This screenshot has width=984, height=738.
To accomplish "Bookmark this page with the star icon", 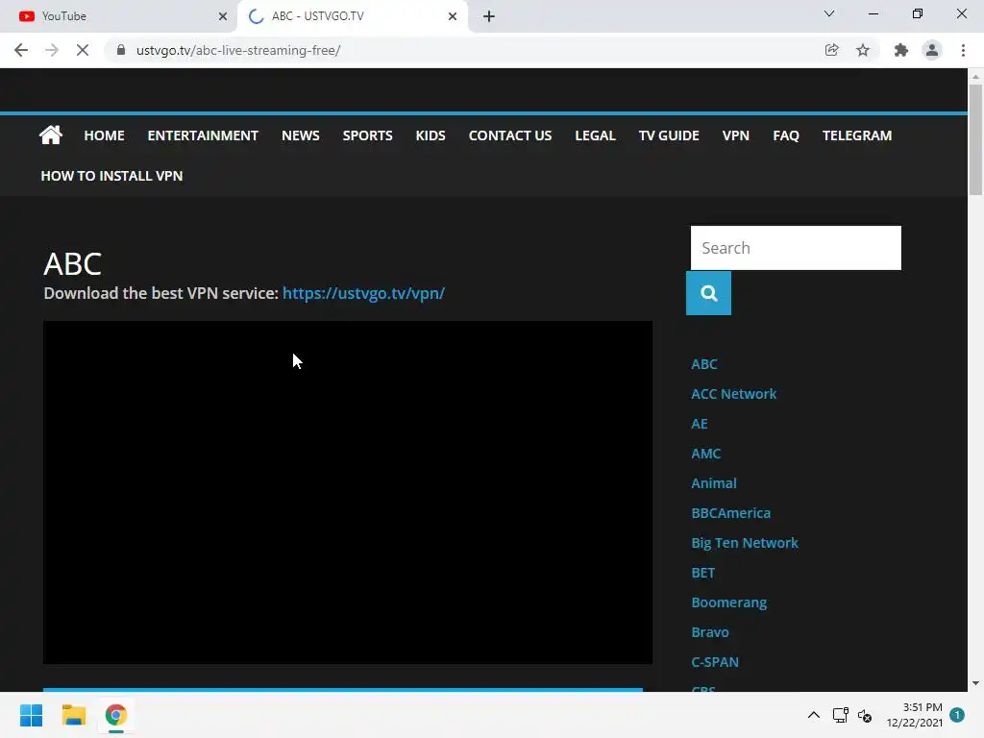I will tap(863, 50).
